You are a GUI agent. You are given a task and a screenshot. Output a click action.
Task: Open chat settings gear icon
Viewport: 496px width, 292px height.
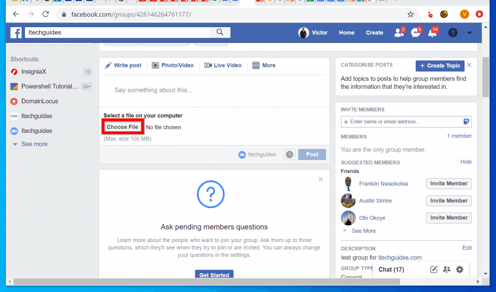[x=460, y=270]
